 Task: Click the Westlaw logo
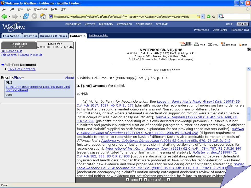14,27
